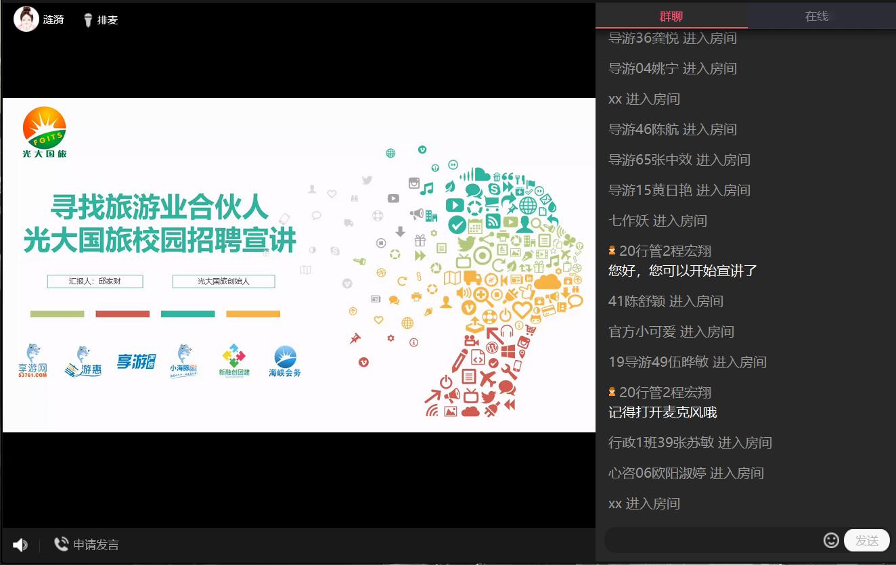Click the host avatar picture
896x565 pixels.
coord(26,19)
